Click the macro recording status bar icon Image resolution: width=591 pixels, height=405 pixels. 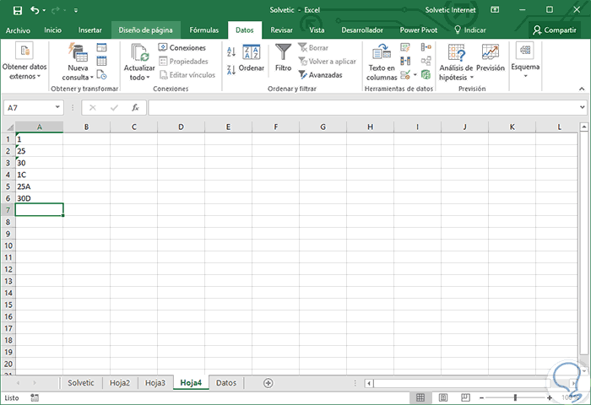(x=35, y=397)
